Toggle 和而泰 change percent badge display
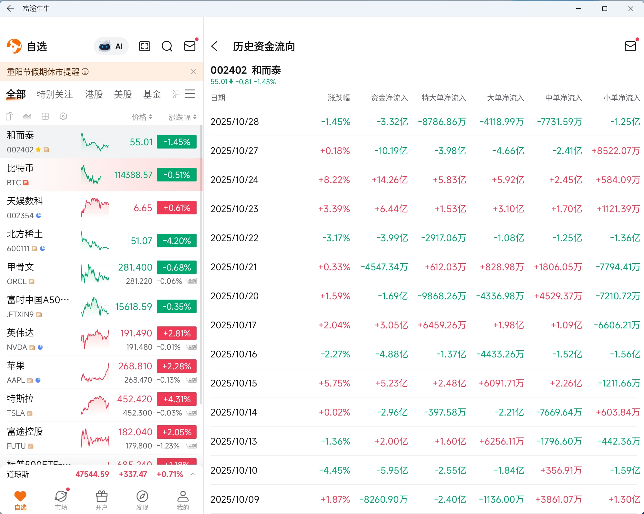The width and height of the screenshot is (644, 514). coord(177,142)
